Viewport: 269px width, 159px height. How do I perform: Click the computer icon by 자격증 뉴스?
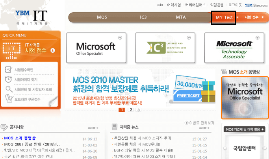[x=115, y=127]
